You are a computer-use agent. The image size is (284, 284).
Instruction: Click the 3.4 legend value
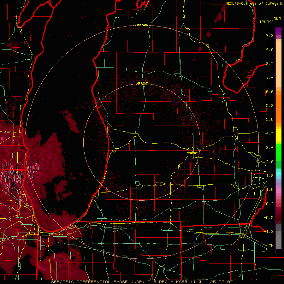tap(270, 148)
